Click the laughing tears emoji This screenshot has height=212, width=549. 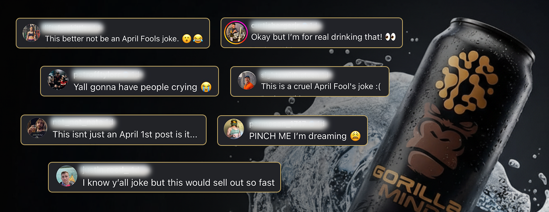(x=198, y=38)
